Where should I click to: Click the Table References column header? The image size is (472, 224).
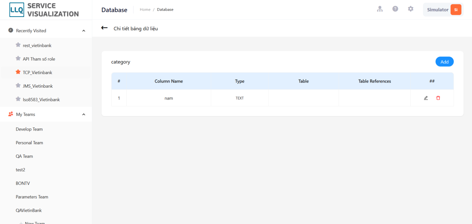click(x=375, y=81)
